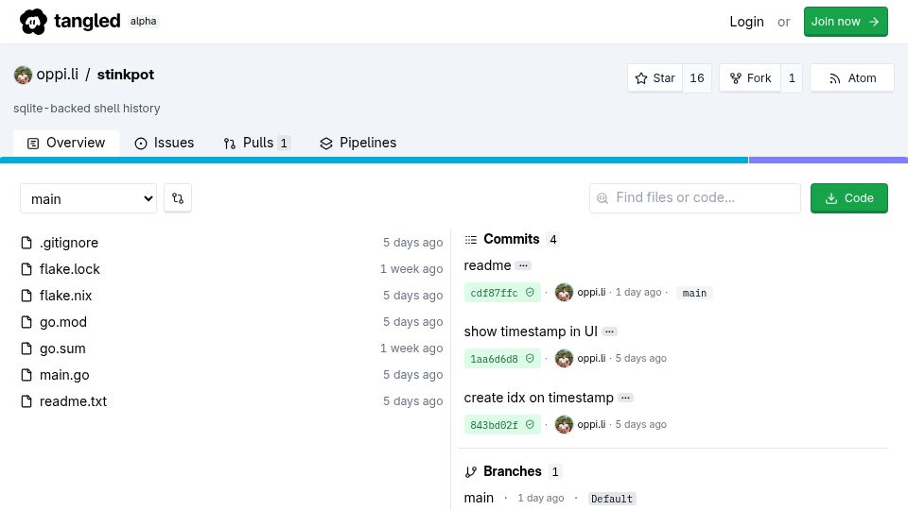Click oppi.li avatar on readme commit
The width and height of the screenshot is (908, 510).
click(x=564, y=293)
